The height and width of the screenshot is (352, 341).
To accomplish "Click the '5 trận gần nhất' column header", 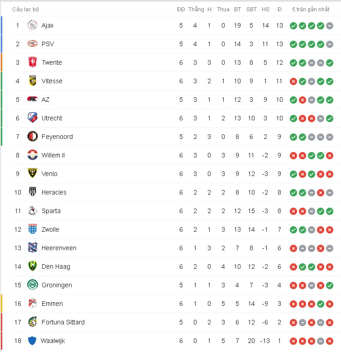I will pyautogui.click(x=311, y=10).
